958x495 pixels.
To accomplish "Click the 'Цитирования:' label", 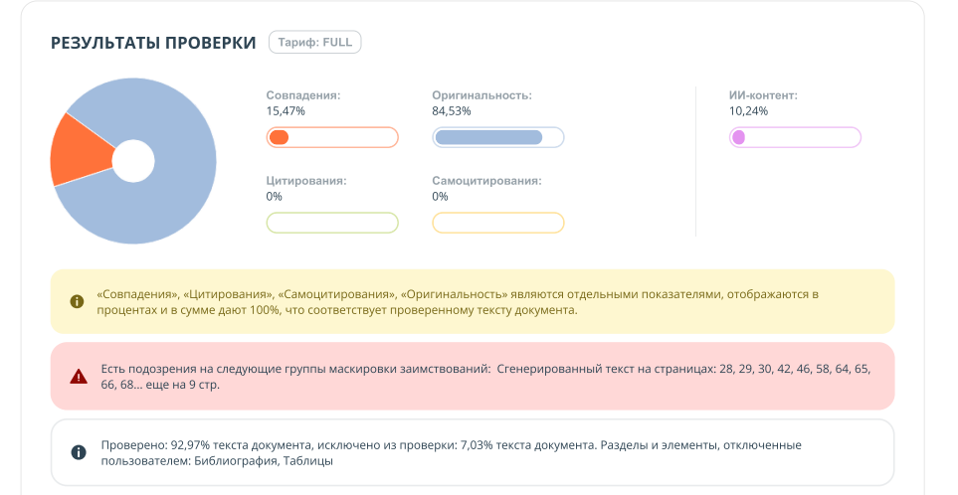I will click(x=306, y=181).
